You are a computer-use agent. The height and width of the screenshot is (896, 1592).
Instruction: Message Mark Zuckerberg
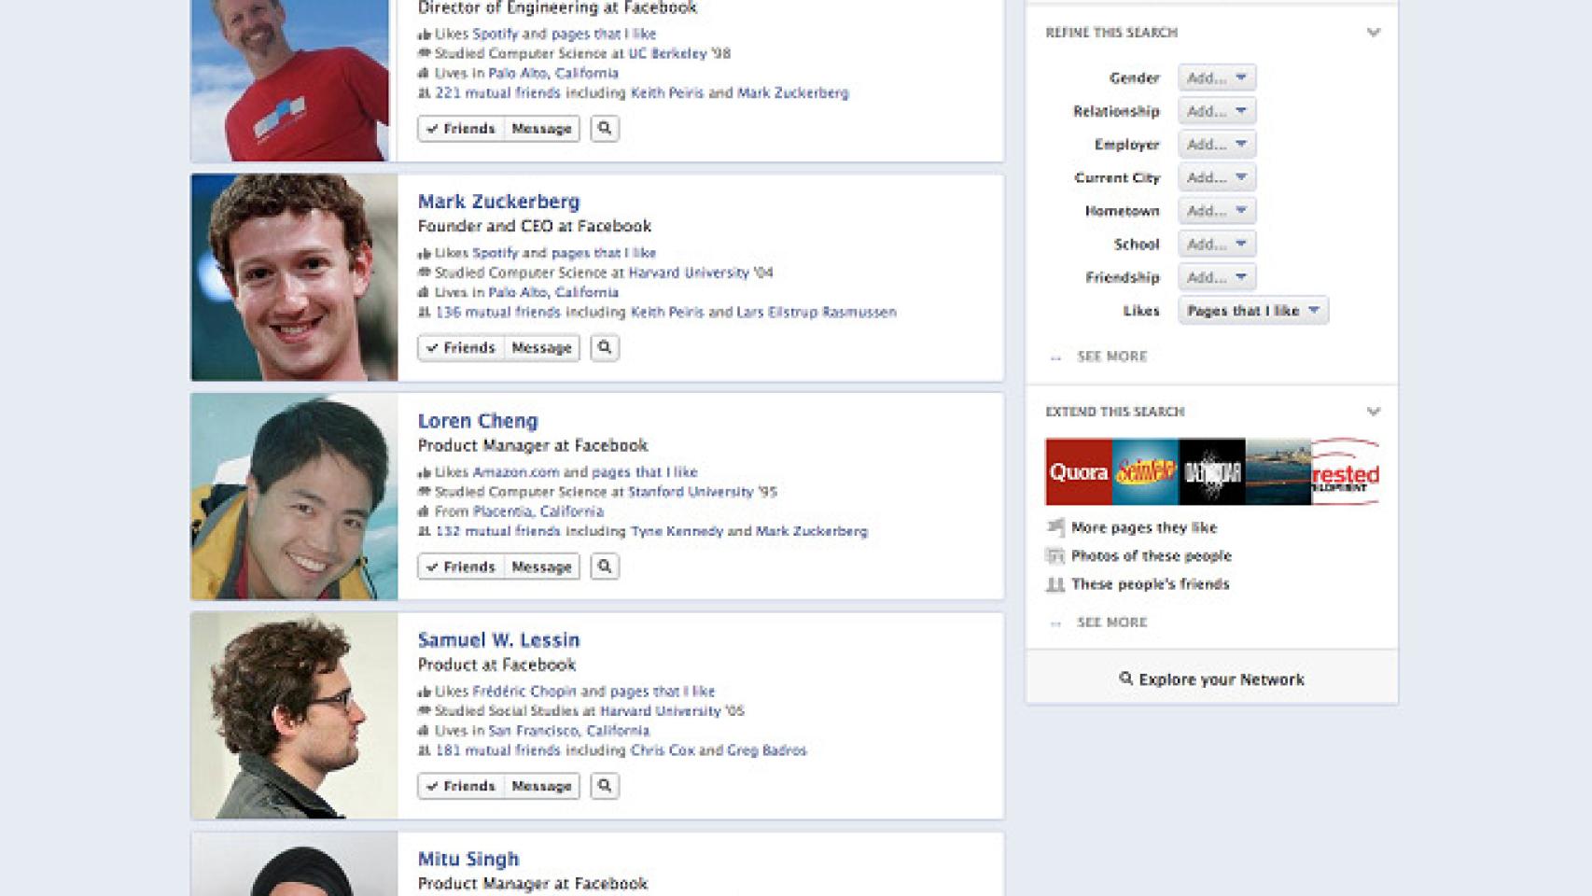pos(540,347)
